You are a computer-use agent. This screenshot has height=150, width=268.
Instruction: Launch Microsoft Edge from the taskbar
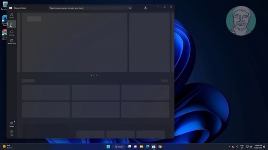[148, 147]
